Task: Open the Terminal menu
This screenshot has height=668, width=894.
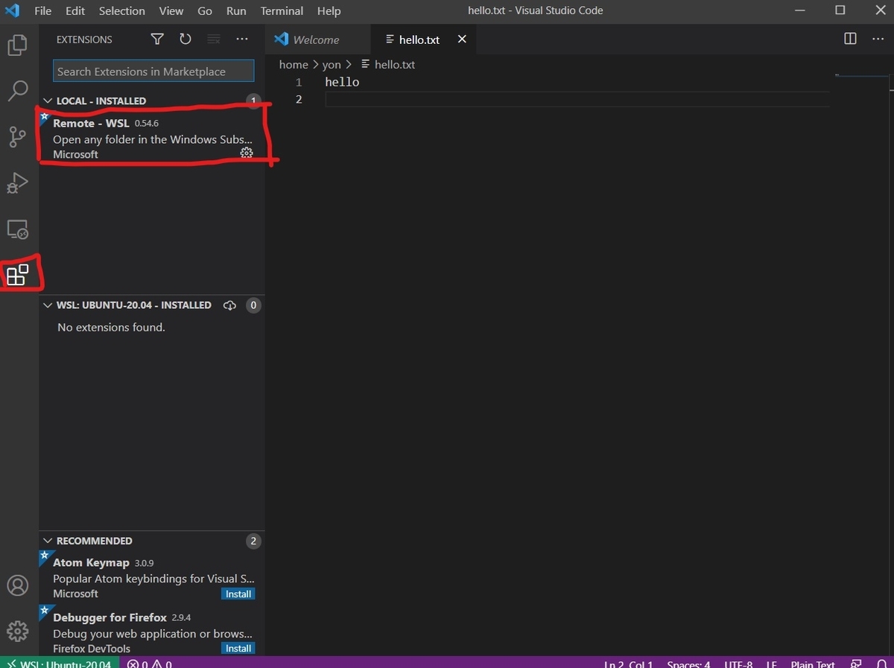Action: 282,11
